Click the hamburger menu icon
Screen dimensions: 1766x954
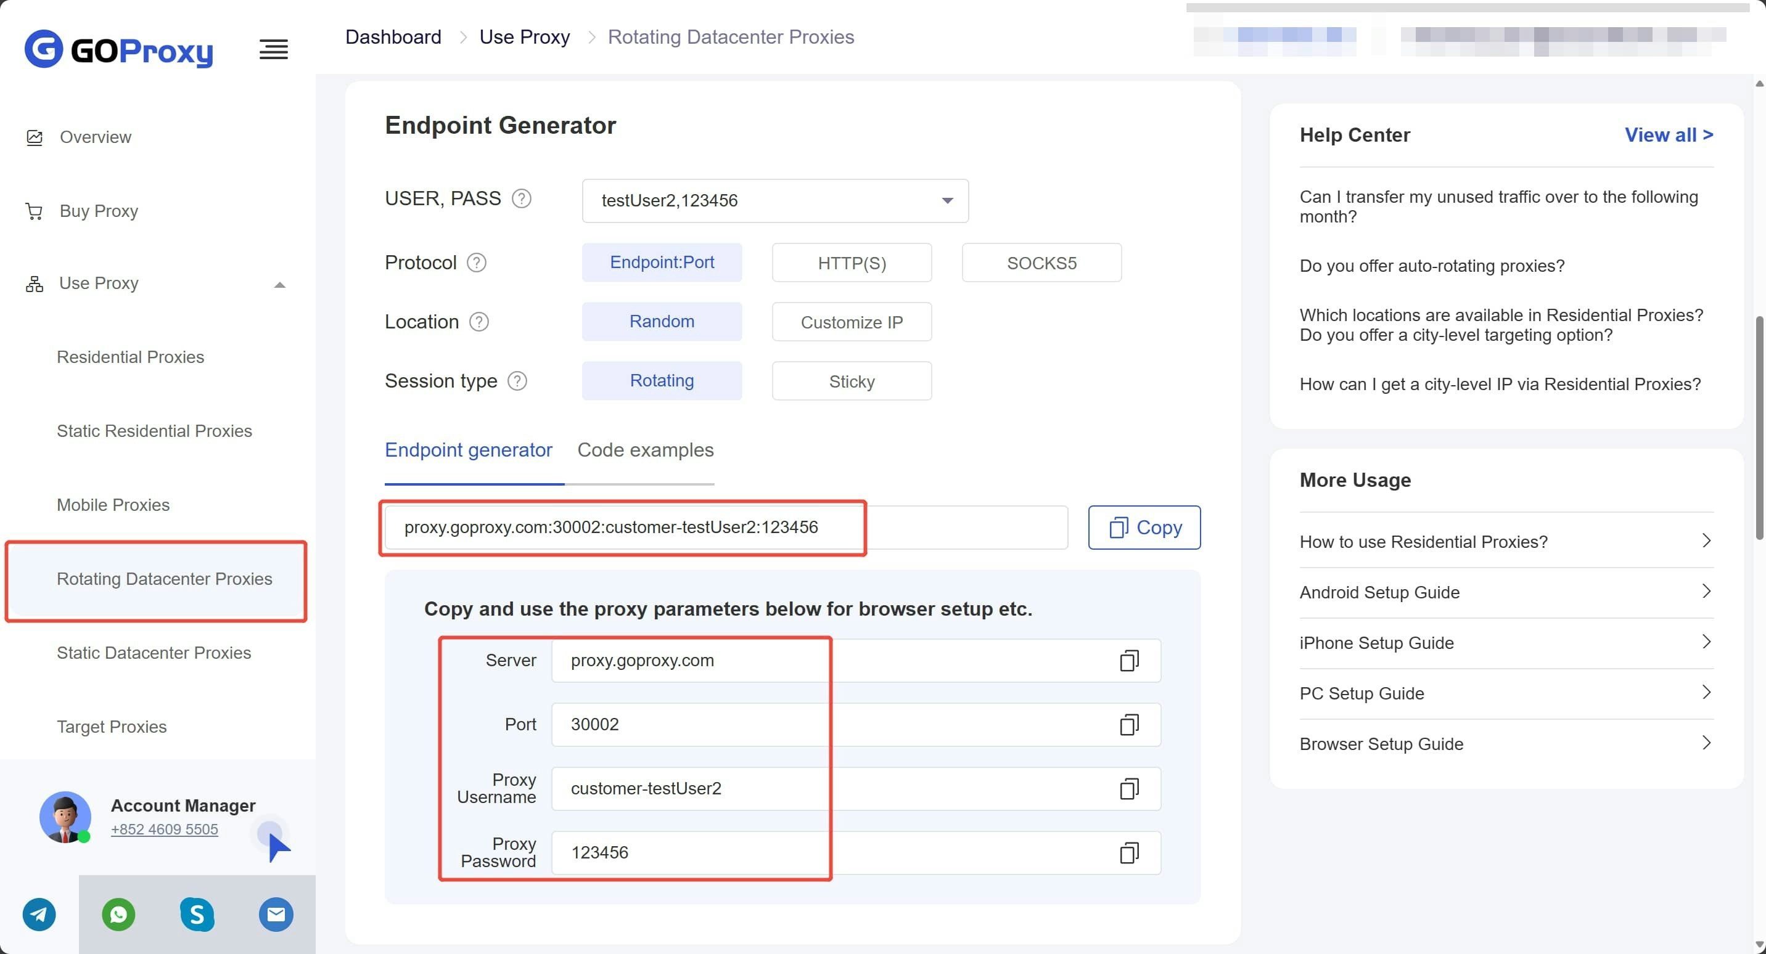pyautogui.click(x=274, y=49)
